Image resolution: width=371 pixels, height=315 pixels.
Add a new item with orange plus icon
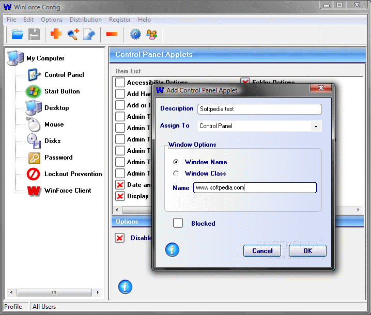[x=56, y=34]
